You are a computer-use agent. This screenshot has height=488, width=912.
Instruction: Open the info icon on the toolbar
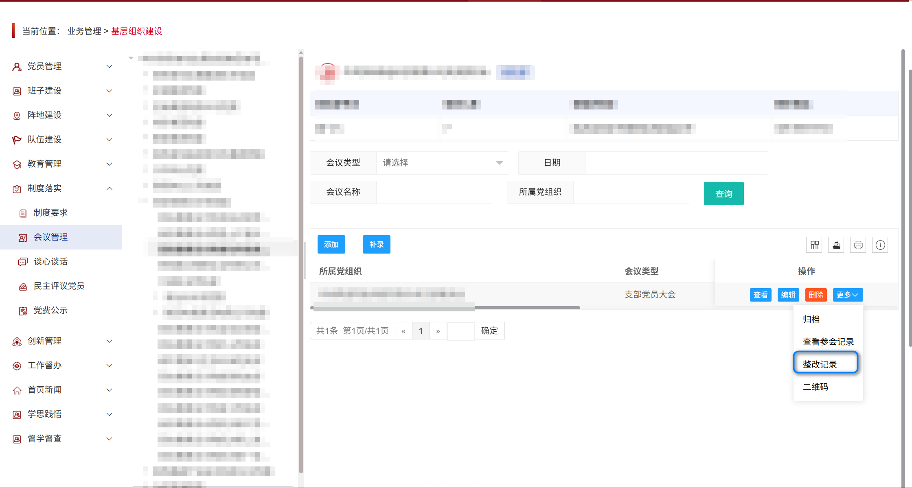pyautogui.click(x=880, y=245)
